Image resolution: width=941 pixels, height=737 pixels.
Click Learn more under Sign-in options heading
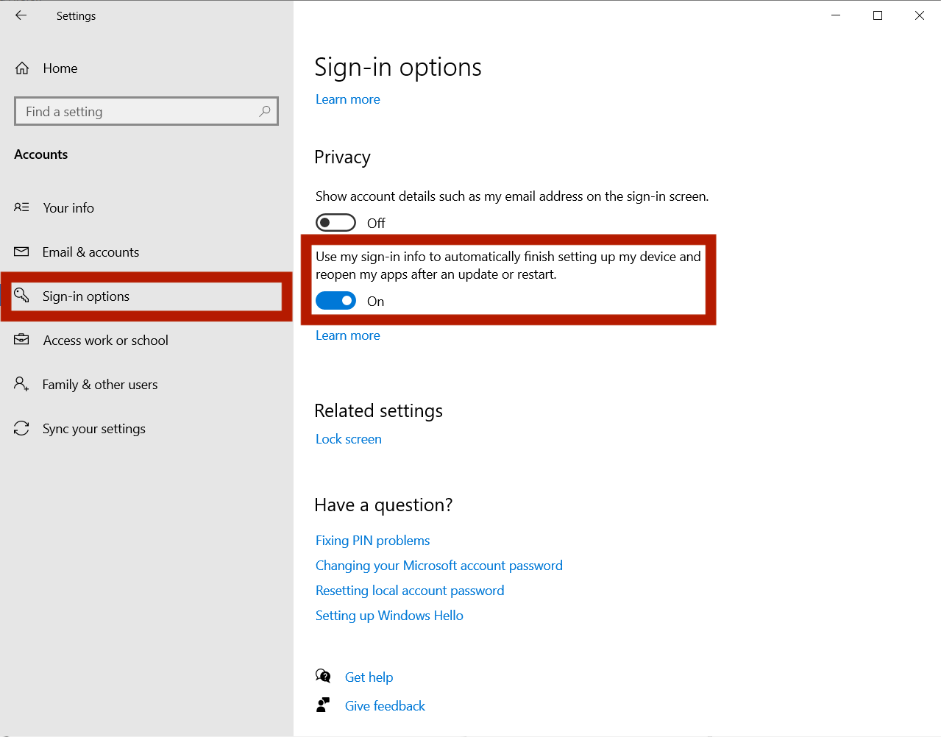point(348,99)
